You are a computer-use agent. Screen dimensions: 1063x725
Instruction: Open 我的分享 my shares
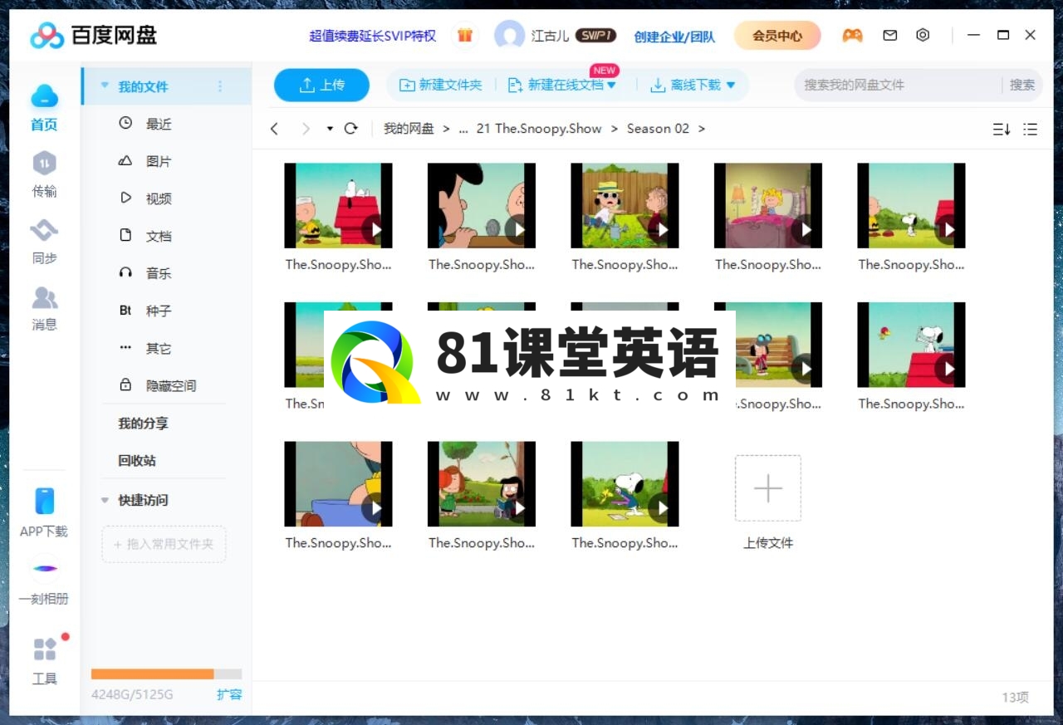point(143,423)
